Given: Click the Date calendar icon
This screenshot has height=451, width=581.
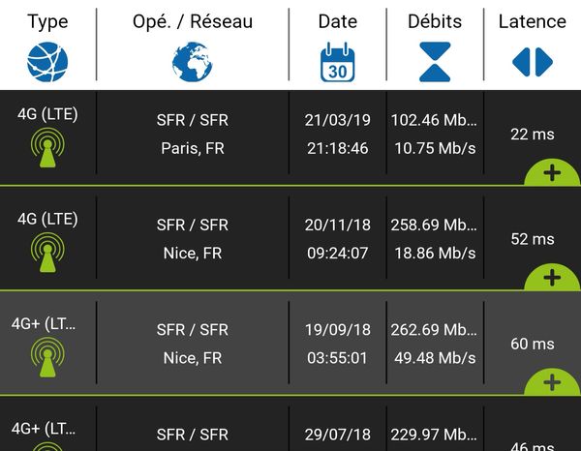Looking at the screenshot, I should (338, 62).
